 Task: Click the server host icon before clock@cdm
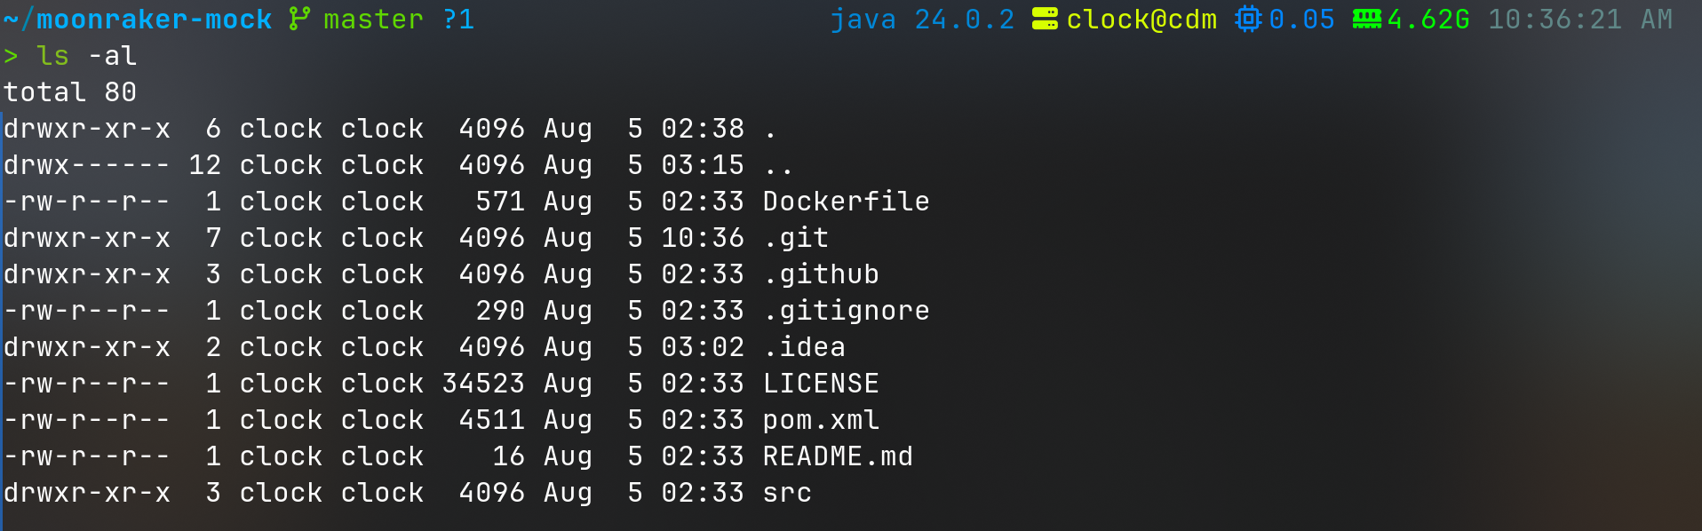click(x=1045, y=19)
